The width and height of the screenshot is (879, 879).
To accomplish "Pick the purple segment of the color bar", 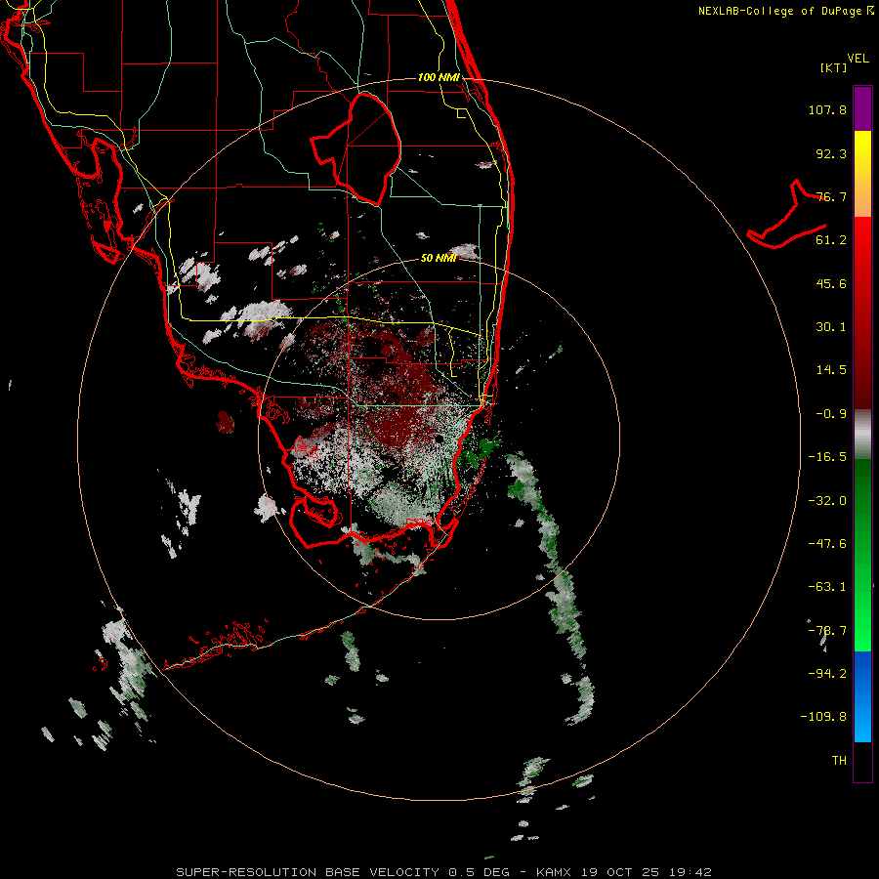I will point(862,108).
